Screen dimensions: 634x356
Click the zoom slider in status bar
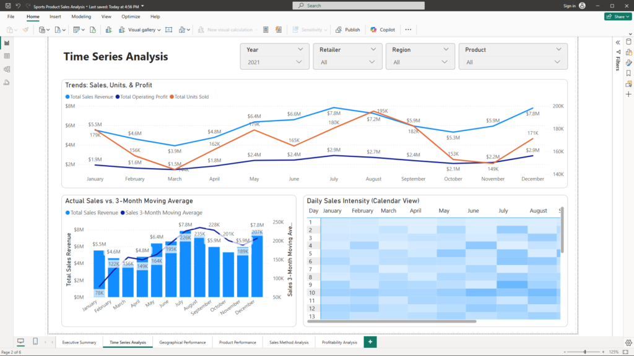click(x=585, y=352)
